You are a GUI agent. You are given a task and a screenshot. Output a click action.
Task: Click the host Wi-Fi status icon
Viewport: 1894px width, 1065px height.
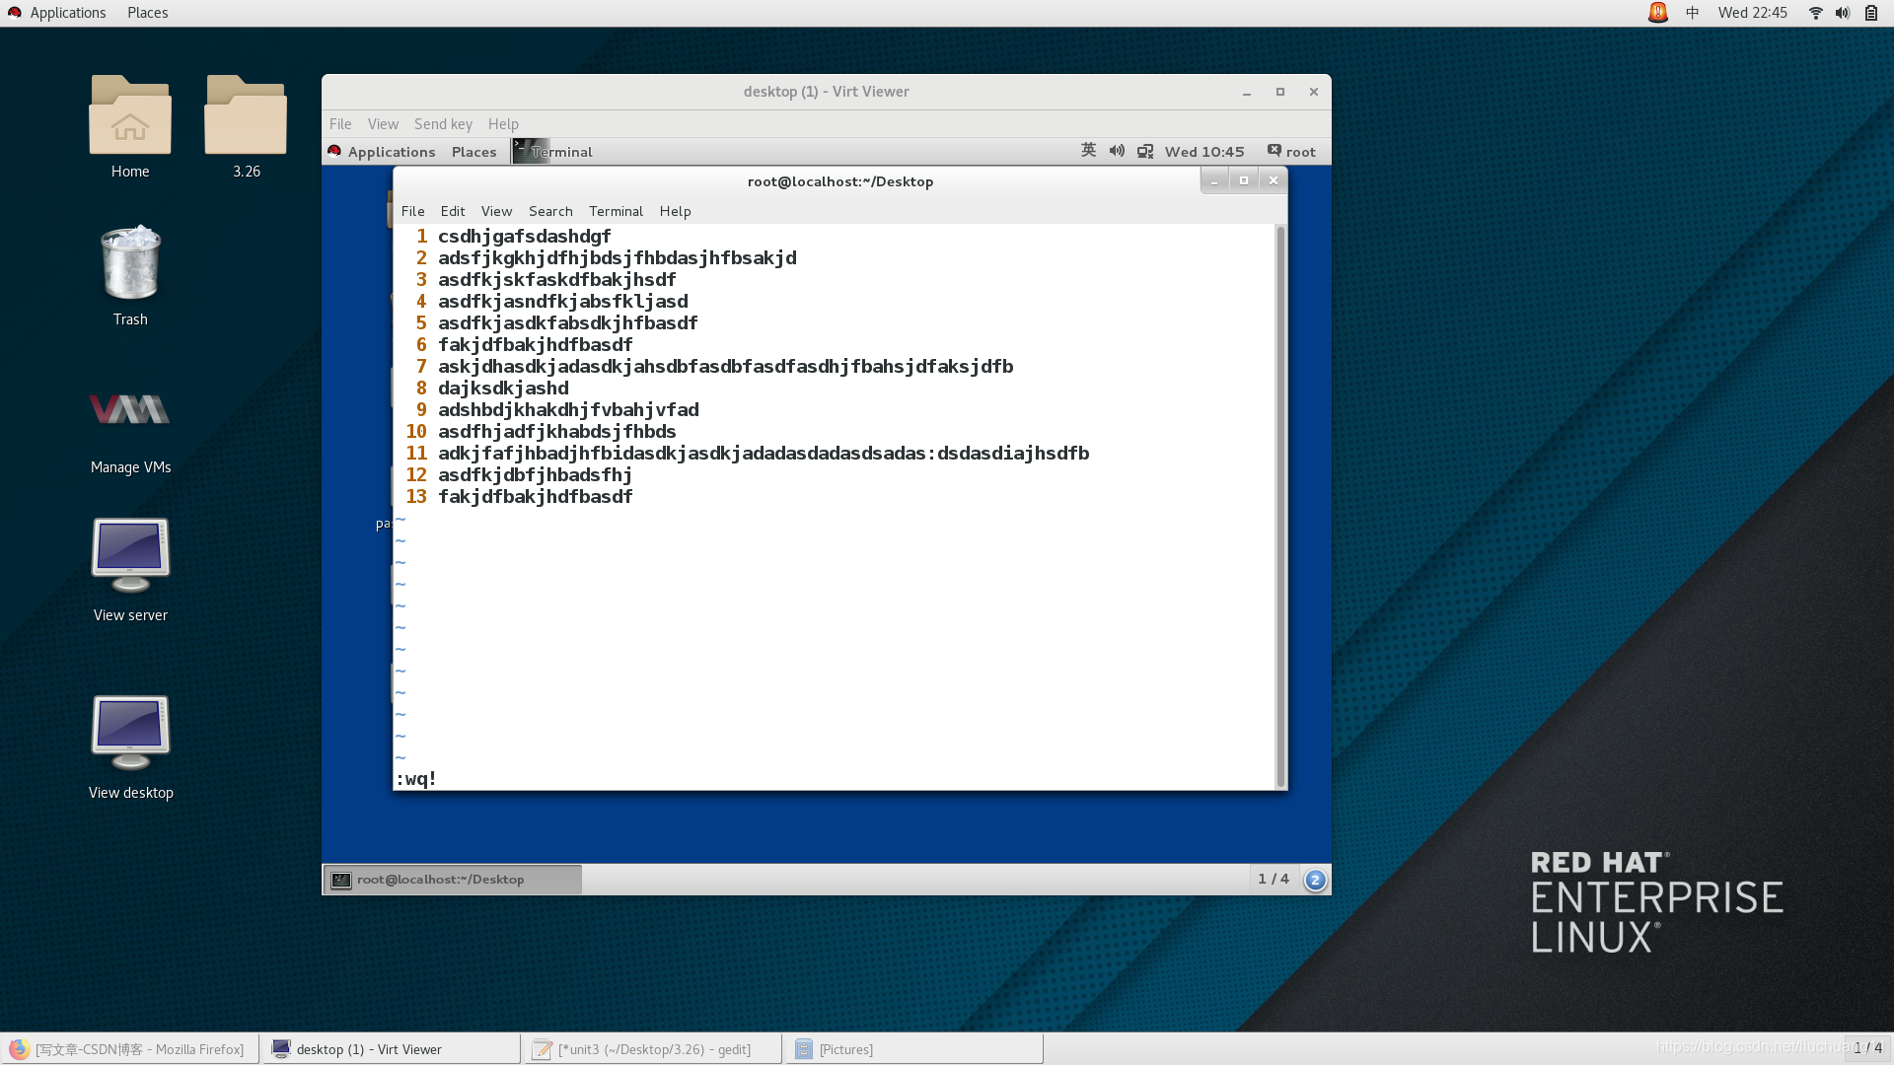[1815, 13]
